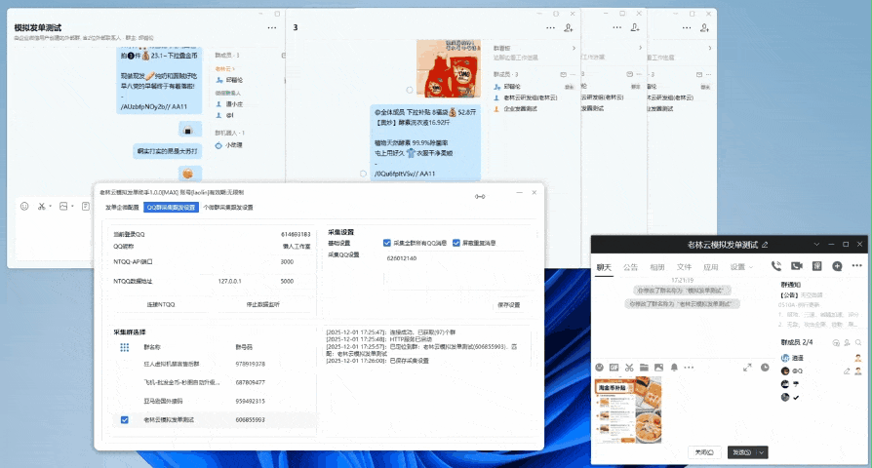The width and height of the screenshot is (872, 468).
Task: Uncheck the 老林云模拟发单测试 group row checkbox
Action: click(x=125, y=419)
